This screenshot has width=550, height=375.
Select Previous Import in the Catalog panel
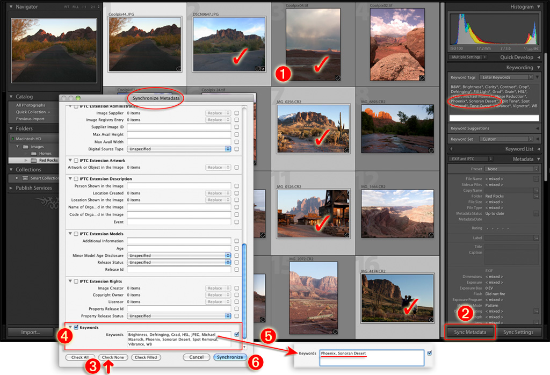point(31,119)
